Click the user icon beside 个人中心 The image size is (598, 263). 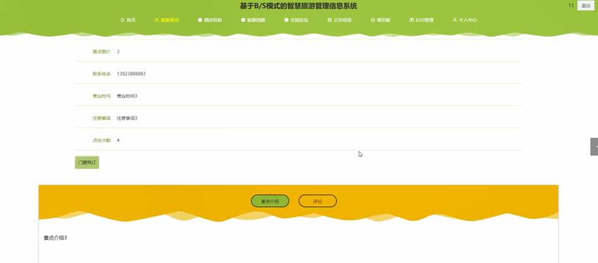pyautogui.click(x=454, y=20)
